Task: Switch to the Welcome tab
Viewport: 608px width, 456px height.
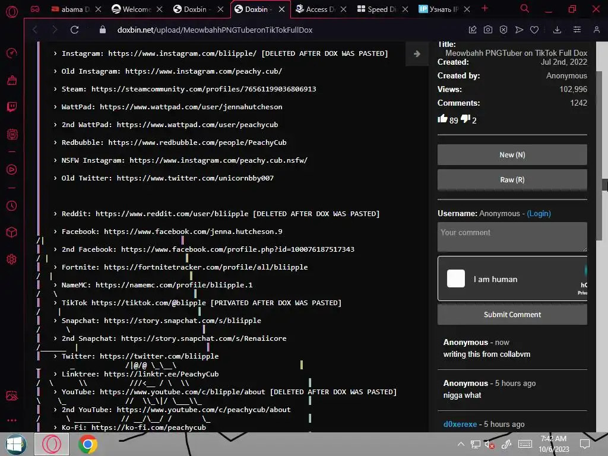Action: (x=132, y=9)
